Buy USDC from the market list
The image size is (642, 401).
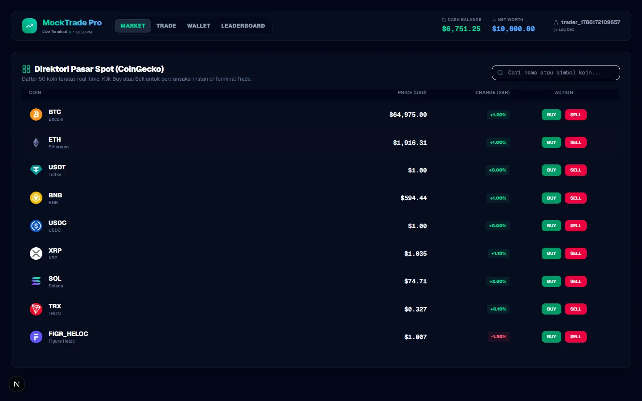(x=551, y=226)
